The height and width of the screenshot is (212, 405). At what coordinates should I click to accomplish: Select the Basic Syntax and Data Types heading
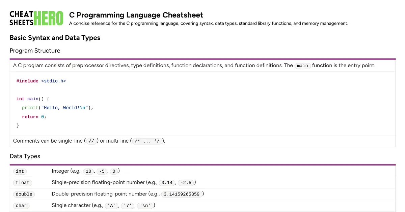(55, 38)
